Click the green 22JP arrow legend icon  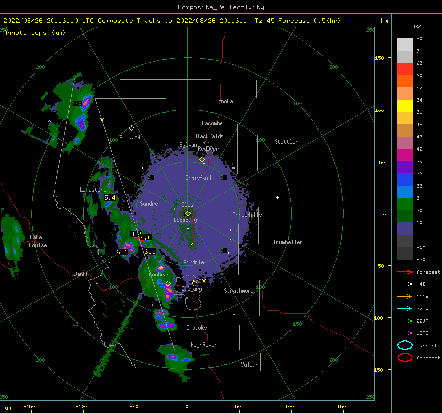pyautogui.click(x=405, y=321)
